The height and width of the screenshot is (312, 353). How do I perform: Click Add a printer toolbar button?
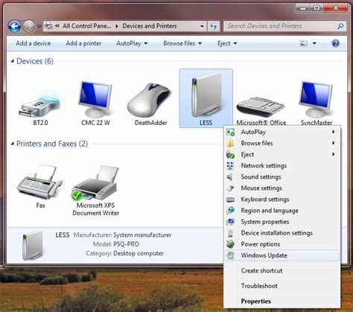[83, 43]
